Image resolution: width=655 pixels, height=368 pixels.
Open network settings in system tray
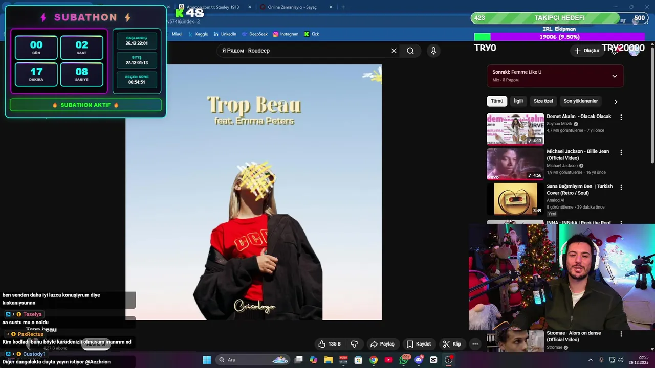(613, 360)
